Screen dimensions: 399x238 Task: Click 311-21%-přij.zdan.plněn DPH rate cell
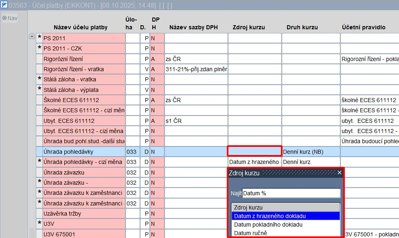[x=196, y=69]
